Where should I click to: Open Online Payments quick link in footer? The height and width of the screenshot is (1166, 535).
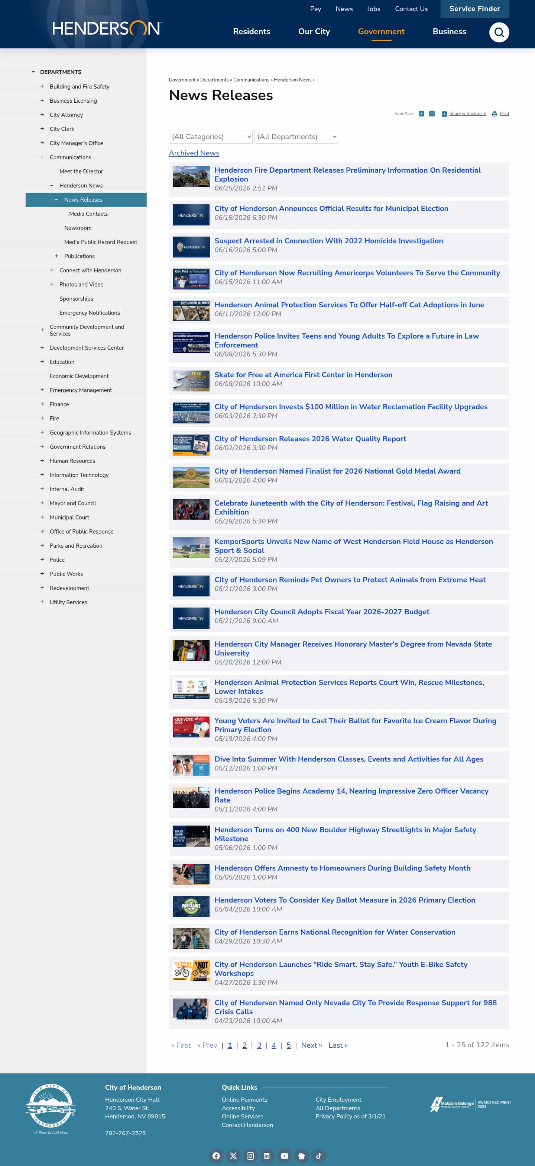point(244,1099)
